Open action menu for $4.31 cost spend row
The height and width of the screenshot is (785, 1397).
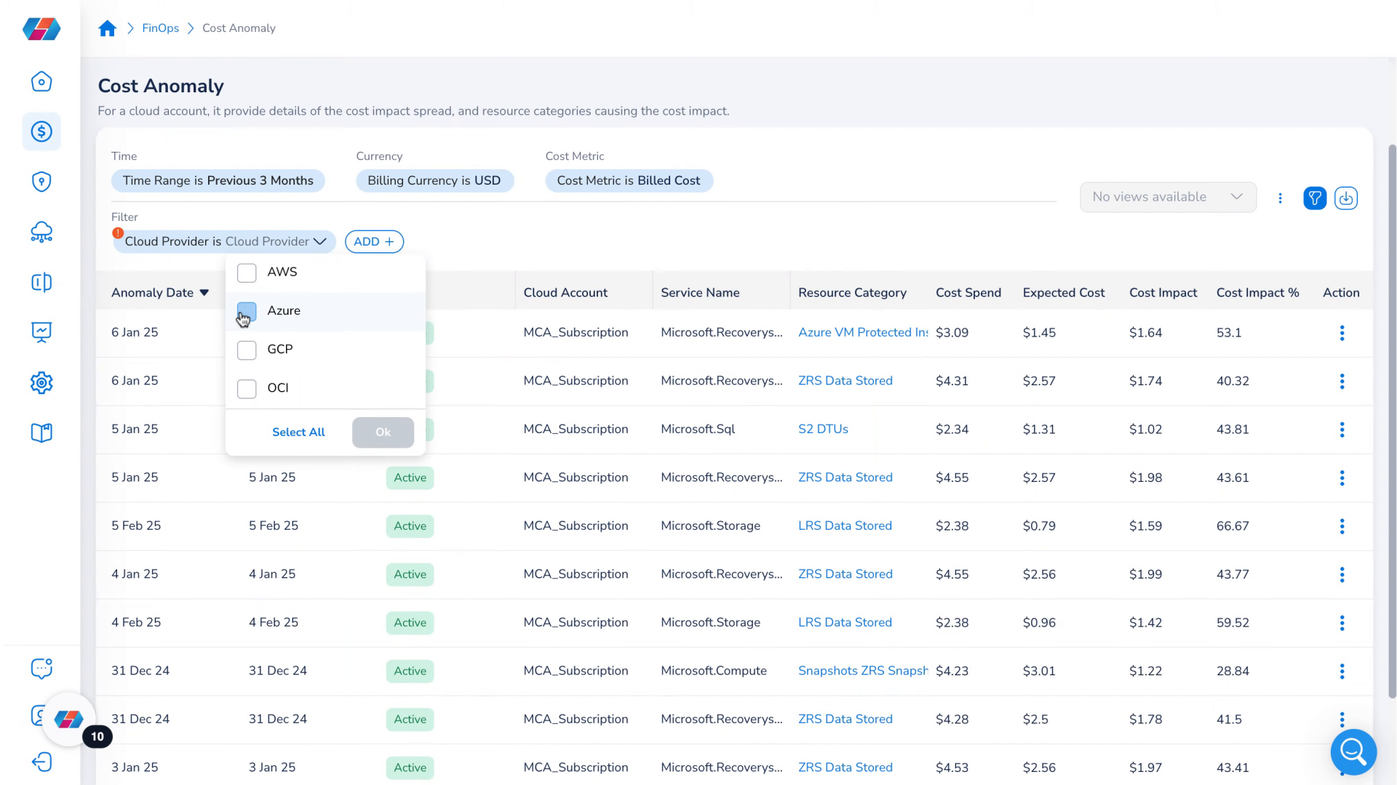point(1342,381)
